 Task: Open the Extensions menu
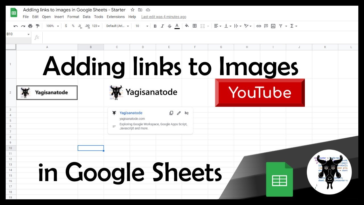116,17
